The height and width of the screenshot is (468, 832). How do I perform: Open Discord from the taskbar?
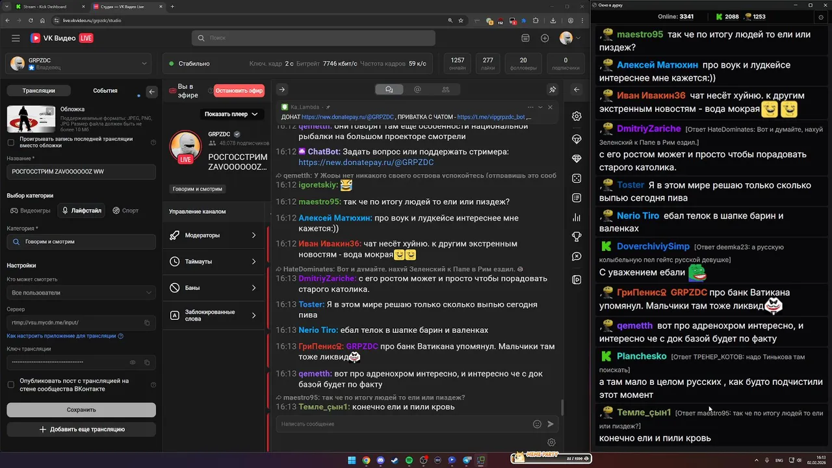coord(380,460)
